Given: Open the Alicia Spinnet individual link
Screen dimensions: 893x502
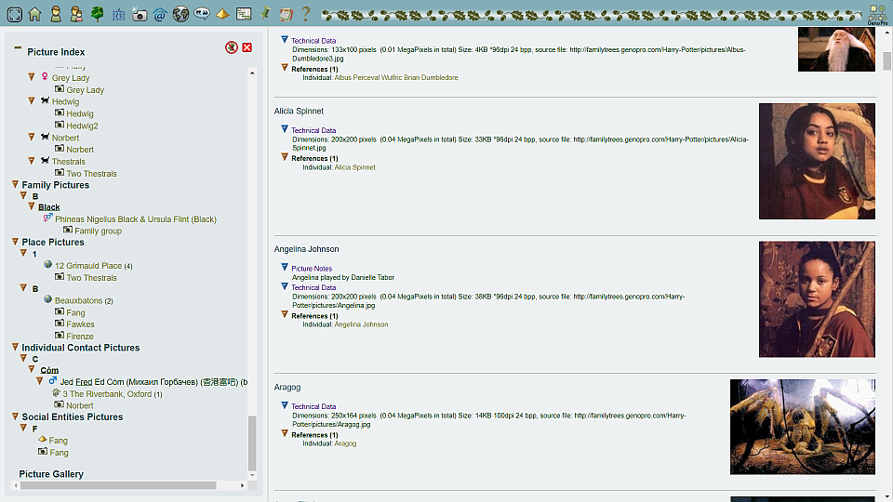Looking at the screenshot, I should click(x=354, y=167).
